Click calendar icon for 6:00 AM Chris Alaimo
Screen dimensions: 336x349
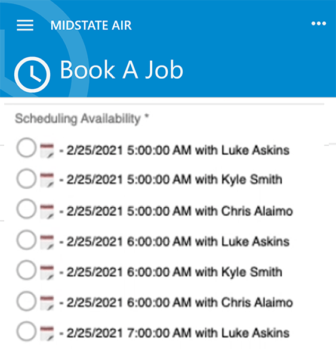(x=47, y=303)
